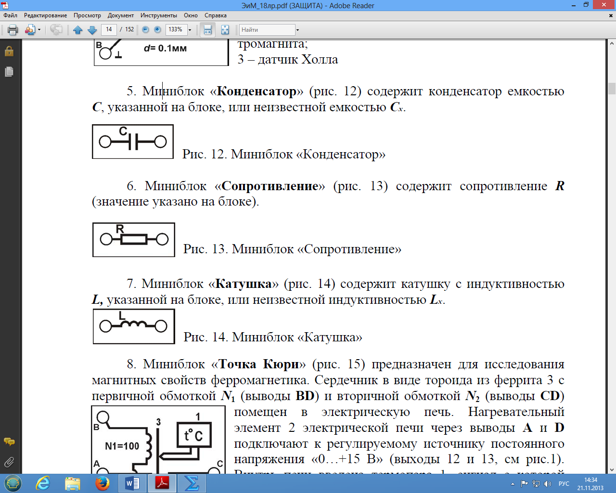The image size is (616, 493).
Task: Open the Просмотр menu
Action: point(87,15)
